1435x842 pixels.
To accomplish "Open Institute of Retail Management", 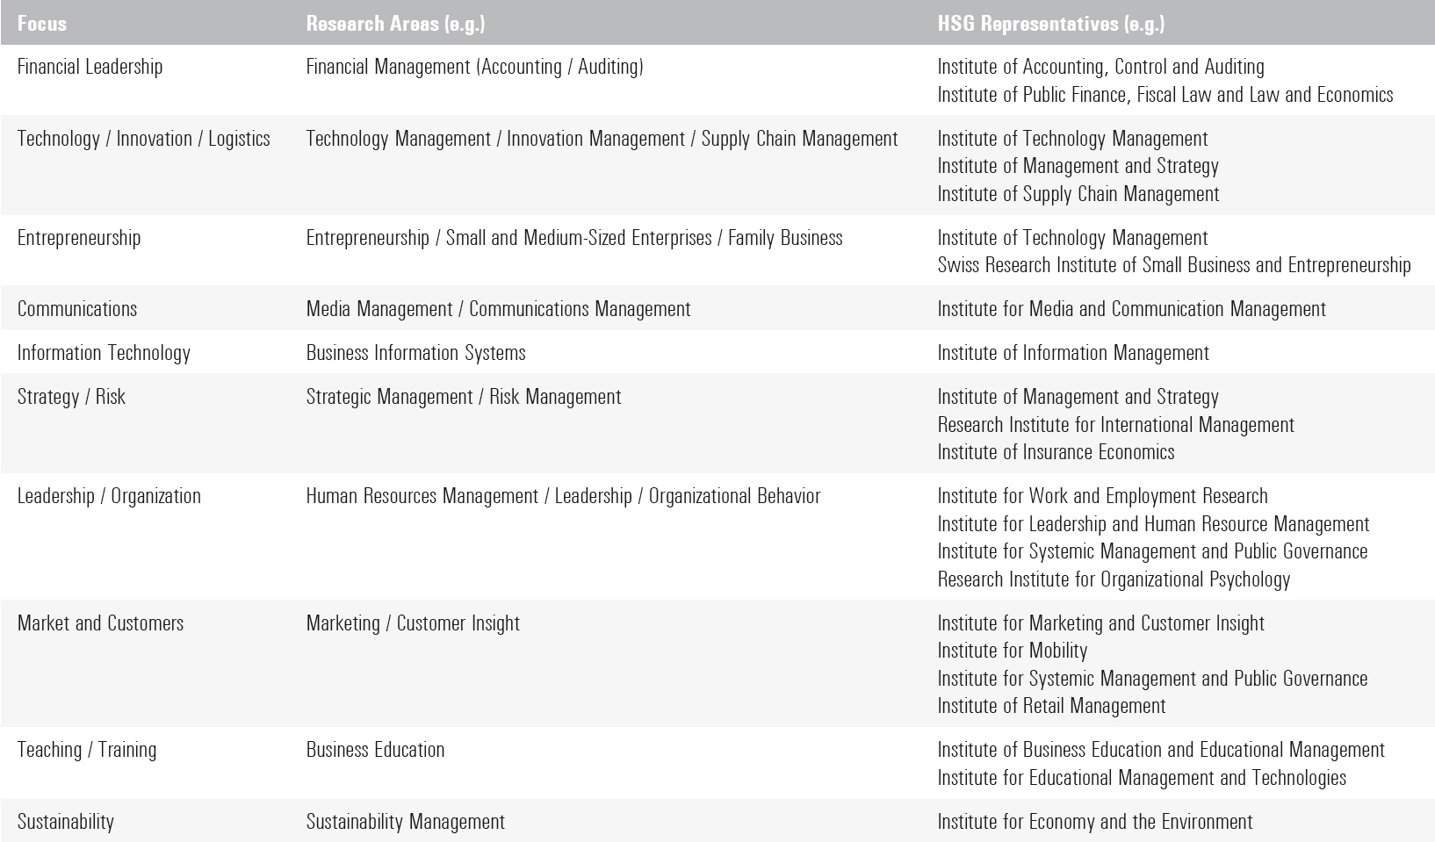I will 1051,706.
